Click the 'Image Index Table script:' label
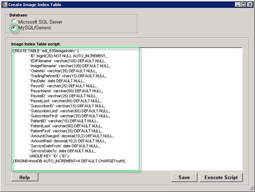This screenshot has height=192, width=255. point(36,44)
